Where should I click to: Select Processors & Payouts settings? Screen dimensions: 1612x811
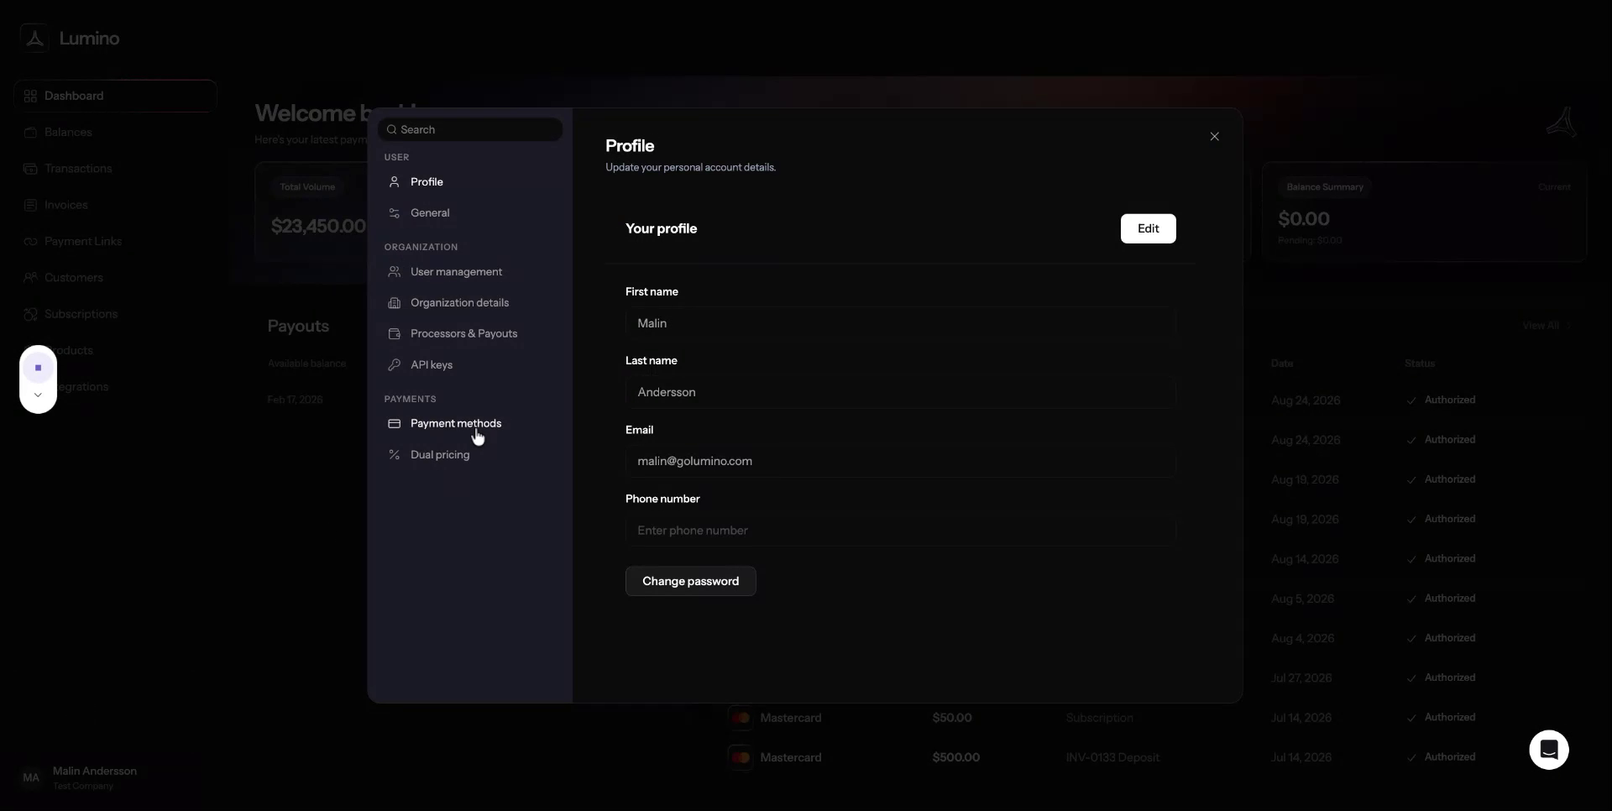[470, 334]
